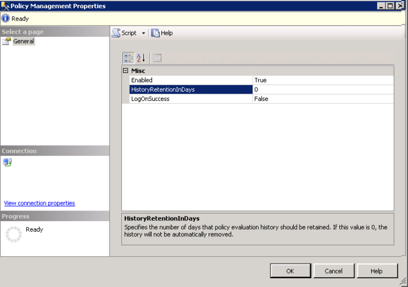Sort properties alphabetically
Screen dimensions: 408x287
point(140,58)
